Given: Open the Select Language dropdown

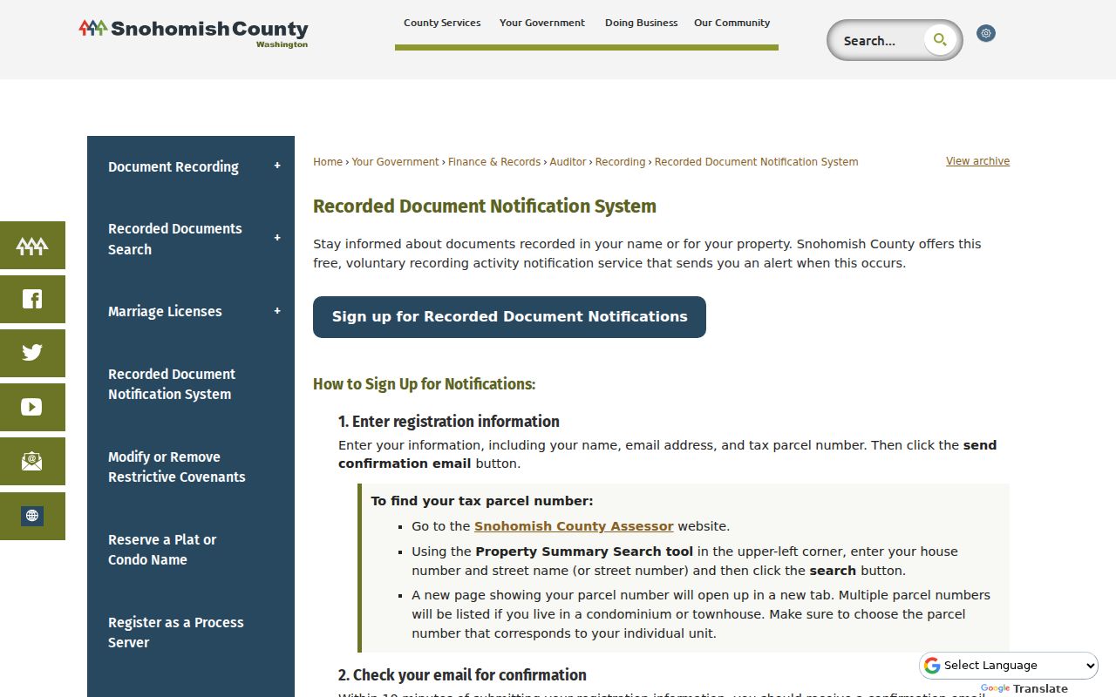Looking at the screenshot, I should (1009, 666).
